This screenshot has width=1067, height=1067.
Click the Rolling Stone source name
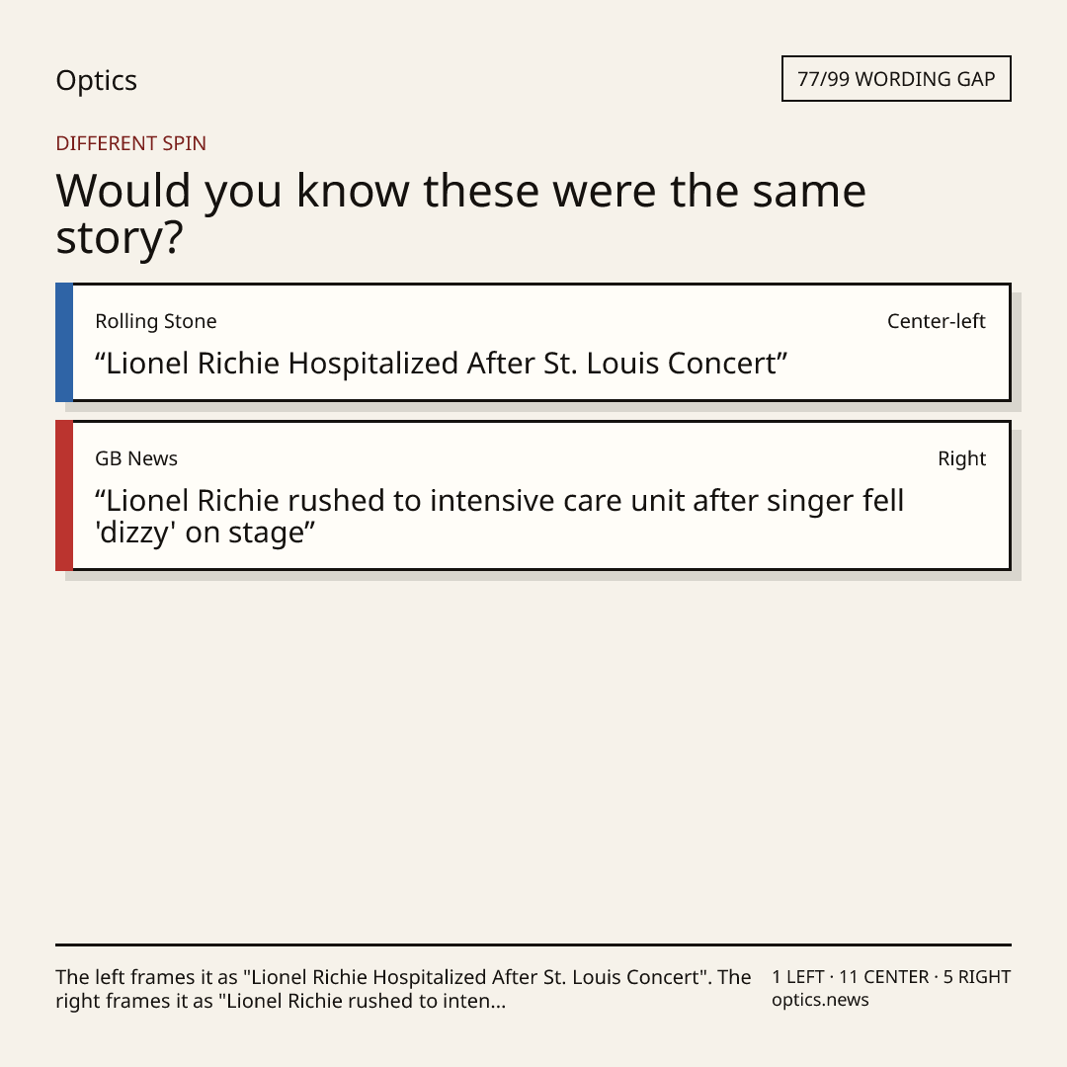156,321
